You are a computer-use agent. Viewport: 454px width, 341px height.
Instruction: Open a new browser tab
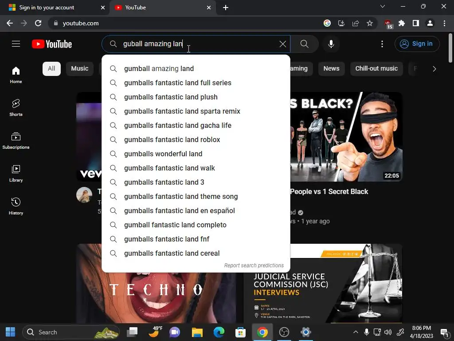point(226,8)
